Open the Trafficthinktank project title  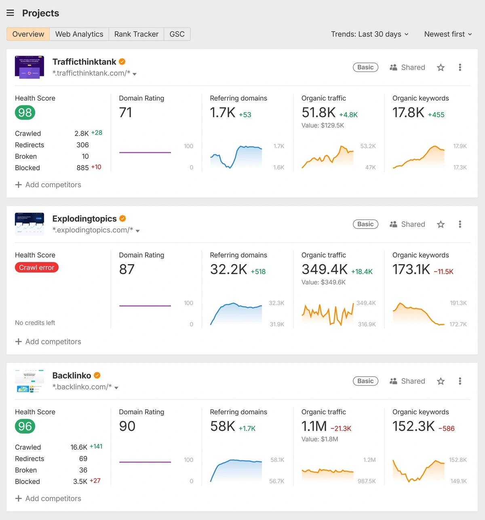[84, 62]
